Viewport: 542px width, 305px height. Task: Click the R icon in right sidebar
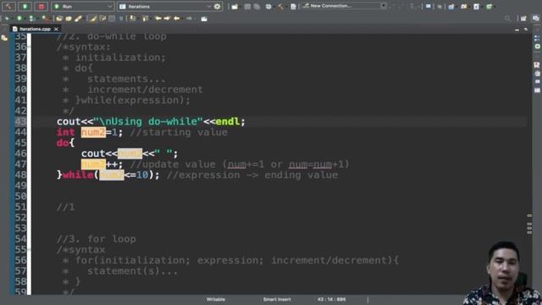[537, 65]
